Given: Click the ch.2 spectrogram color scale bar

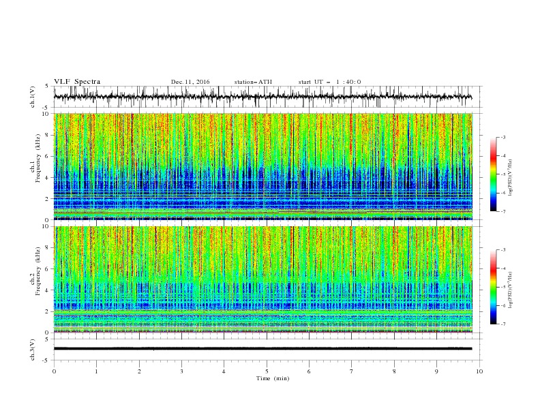Looking at the screenshot, I should coord(494,287).
